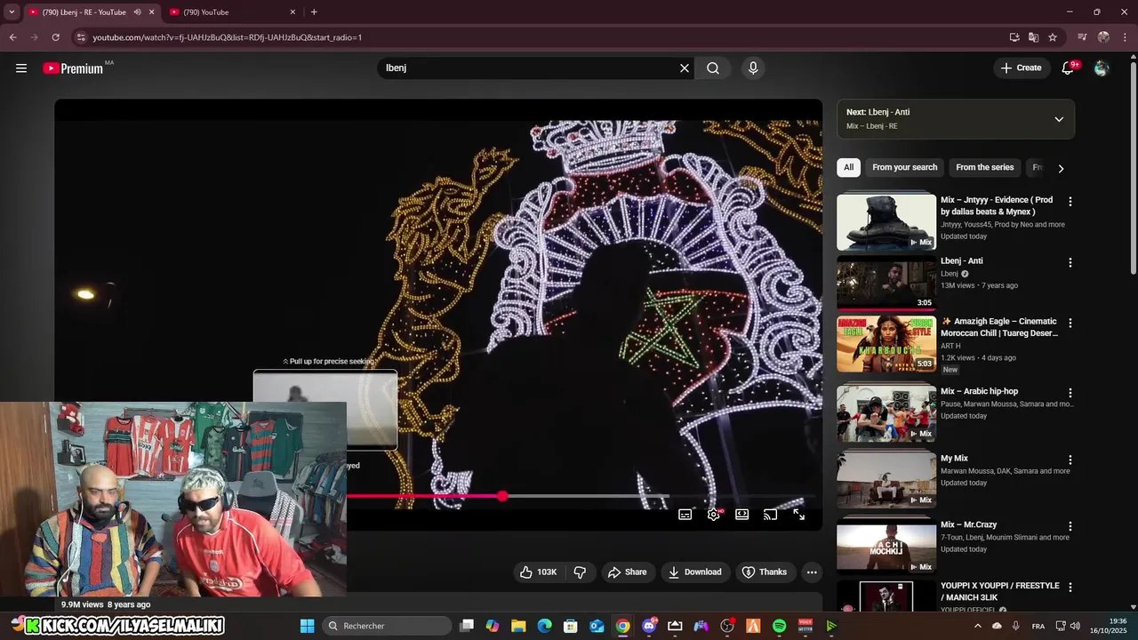The image size is (1138, 640).
Task: Open Chrome three-dot menu
Action: pos(1125,37)
